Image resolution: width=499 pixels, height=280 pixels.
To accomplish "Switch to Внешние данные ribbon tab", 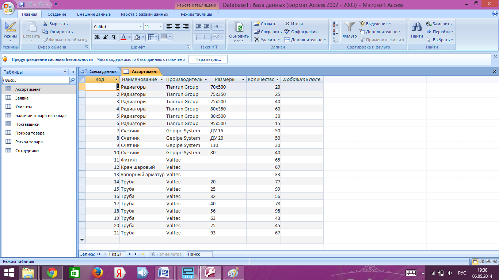I will click(94, 14).
